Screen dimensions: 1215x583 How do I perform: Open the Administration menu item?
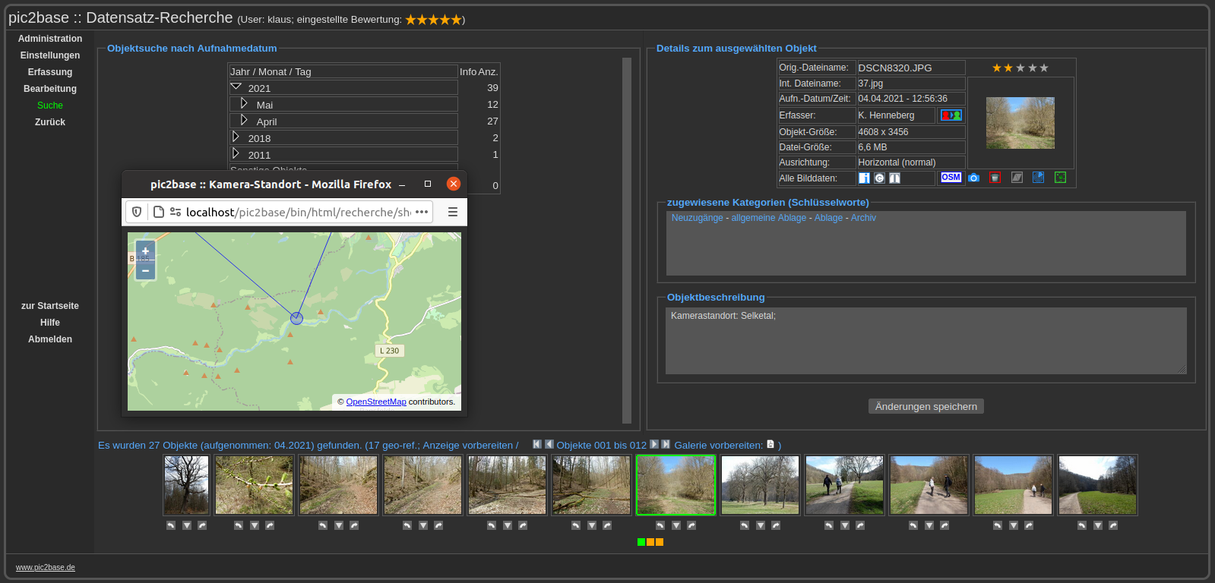click(x=50, y=39)
